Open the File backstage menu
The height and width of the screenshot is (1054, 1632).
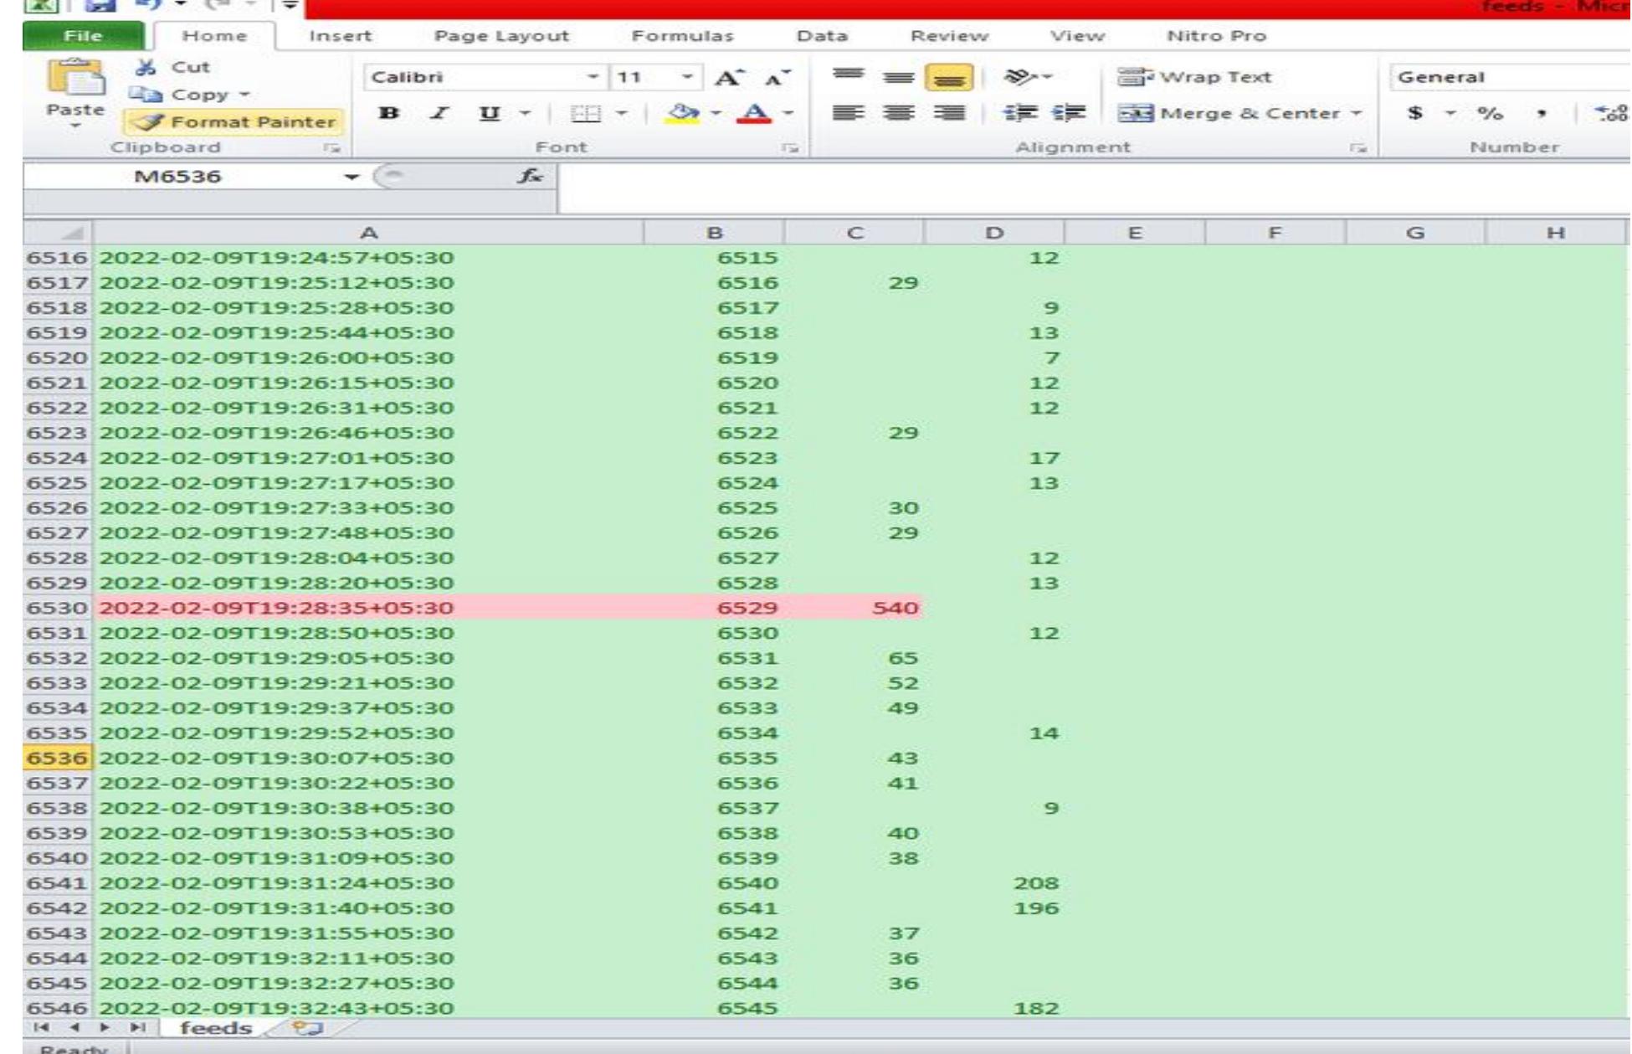84,36
